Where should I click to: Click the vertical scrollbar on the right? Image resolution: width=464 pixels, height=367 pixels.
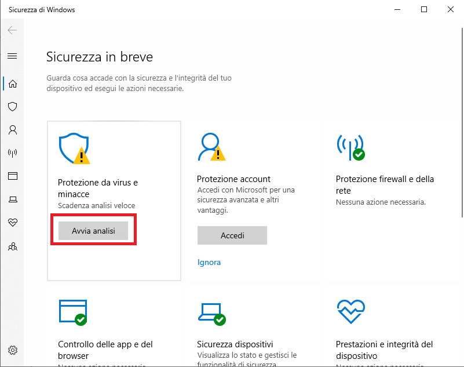pos(462,123)
